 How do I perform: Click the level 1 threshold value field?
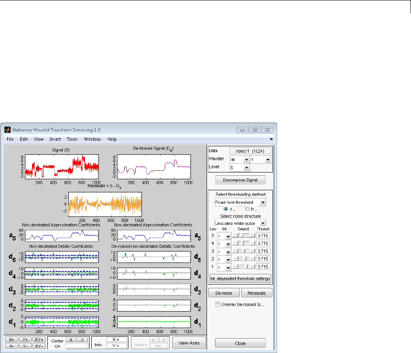263,267
